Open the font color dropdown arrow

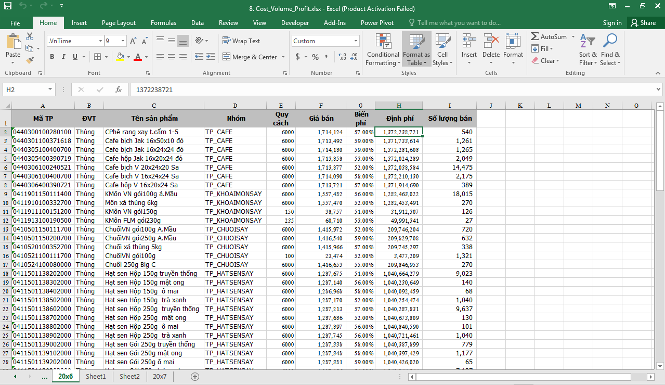coord(146,57)
